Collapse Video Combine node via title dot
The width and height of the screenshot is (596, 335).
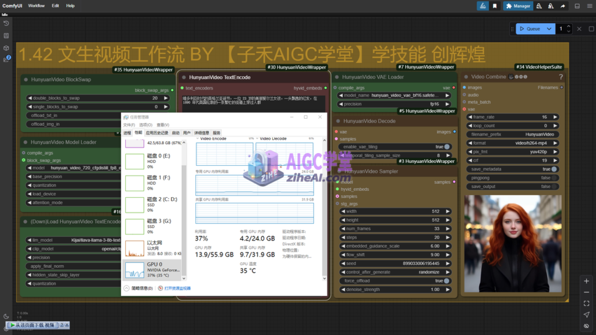(x=466, y=77)
